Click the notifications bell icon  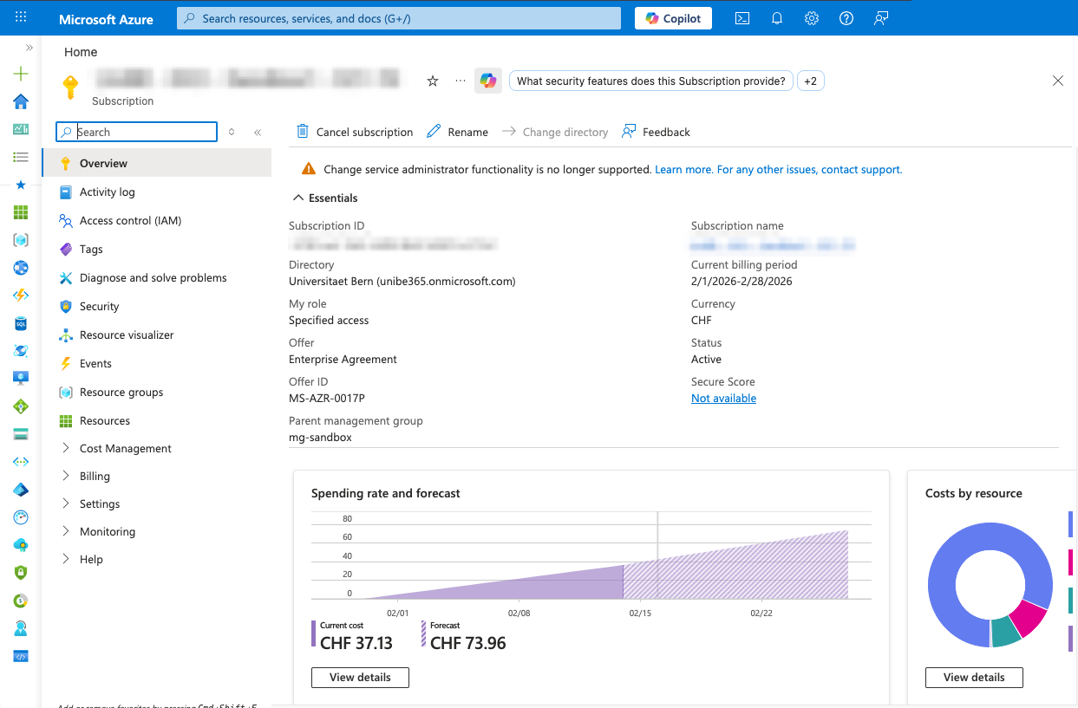777,18
